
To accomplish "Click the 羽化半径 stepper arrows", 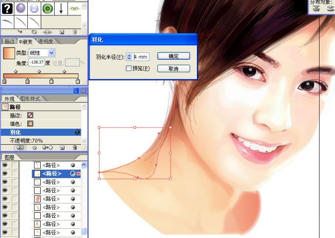I will pyautogui.click(x=129, y=56).
